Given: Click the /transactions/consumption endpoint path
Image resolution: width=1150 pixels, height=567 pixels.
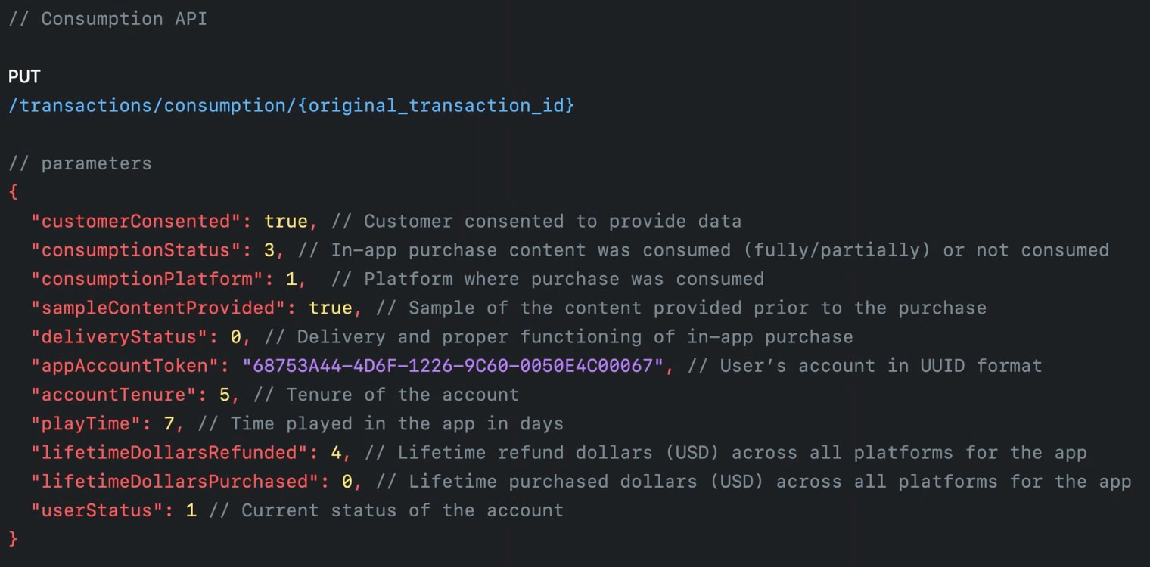Looking at the screenshot, I should click(x=291, y=105).
